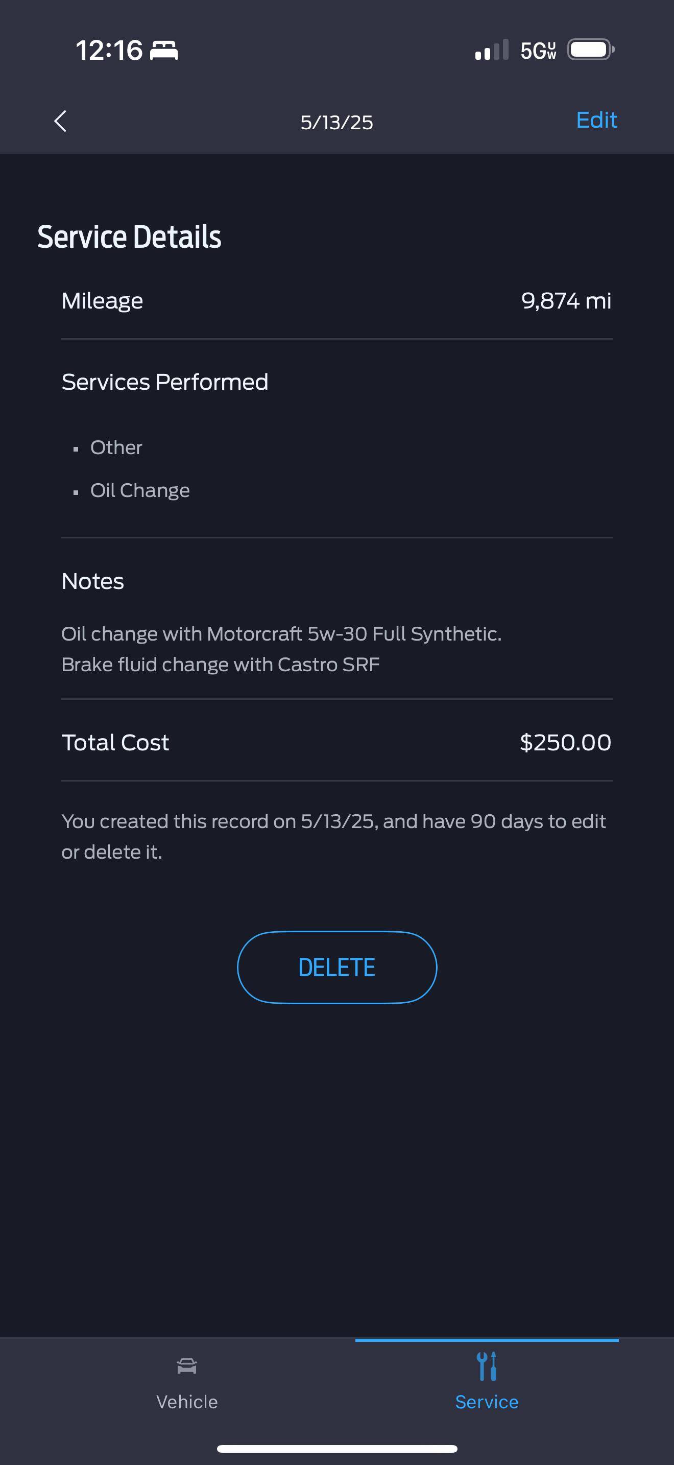Viewport: 674px width, 1465px height.
Task: Tap the 5G network indicator
Action: click(x=538, y=51)
